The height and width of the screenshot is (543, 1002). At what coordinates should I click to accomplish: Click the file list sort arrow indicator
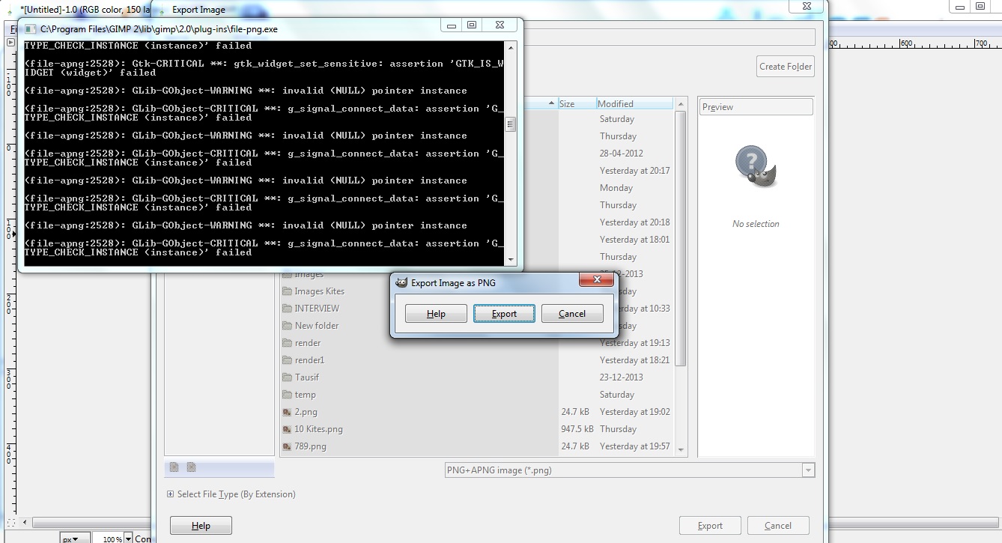pos(552,103)
